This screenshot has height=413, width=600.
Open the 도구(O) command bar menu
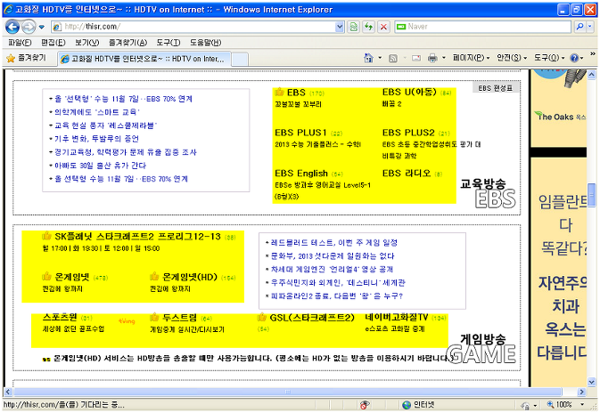pyautogui.click(x=549, y=58)
